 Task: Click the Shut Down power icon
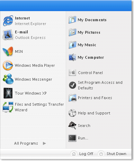click(x=101, y=154)
